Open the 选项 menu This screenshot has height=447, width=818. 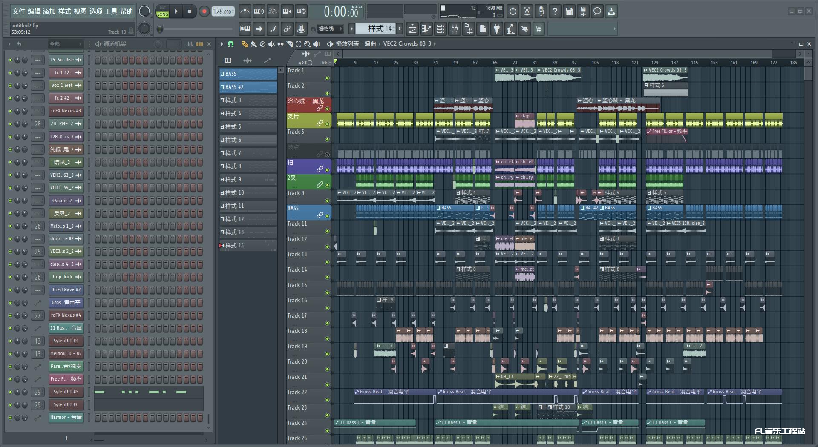95,11
